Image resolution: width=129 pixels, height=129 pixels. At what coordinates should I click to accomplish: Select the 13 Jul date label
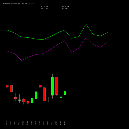[x=56, y=123]
